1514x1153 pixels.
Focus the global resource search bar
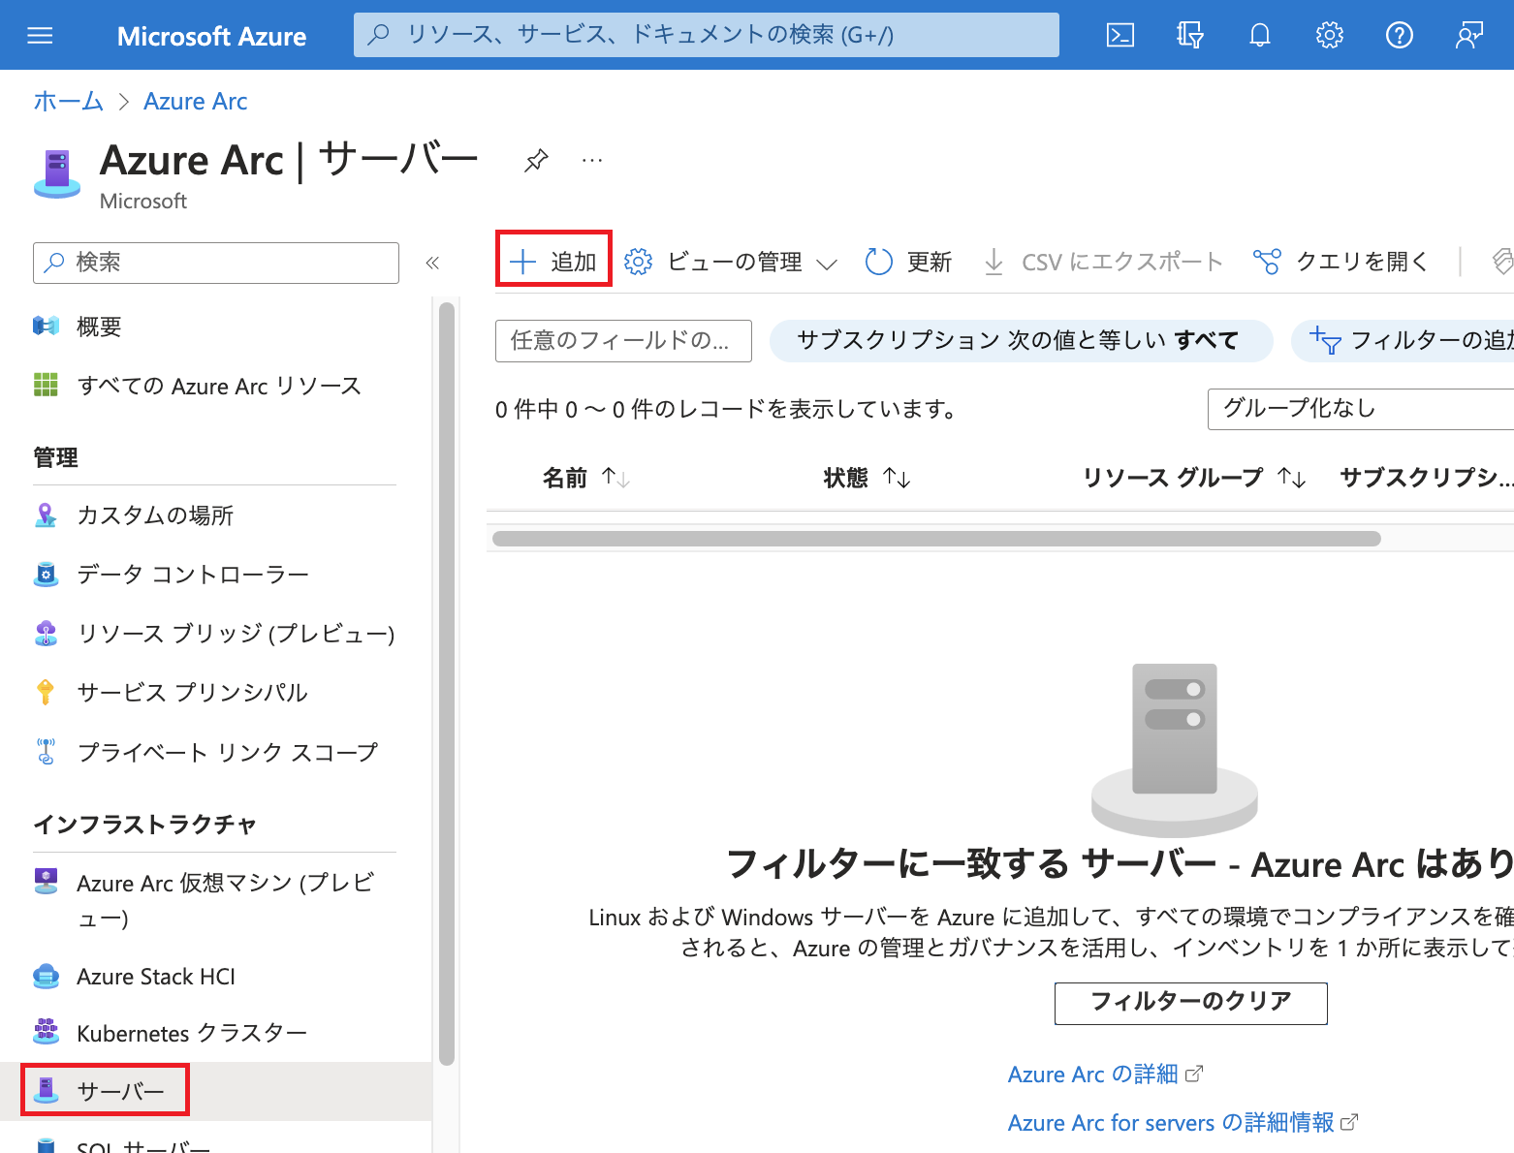coord(707,35)
